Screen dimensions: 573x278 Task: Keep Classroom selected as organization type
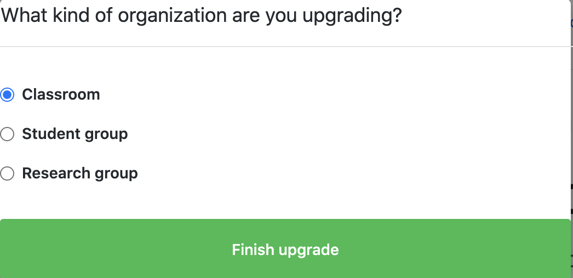(7, 95)
